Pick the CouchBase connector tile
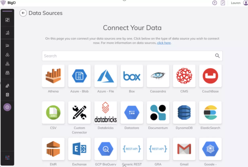Screen dimensions: 248x167 [x=210, y=76]
